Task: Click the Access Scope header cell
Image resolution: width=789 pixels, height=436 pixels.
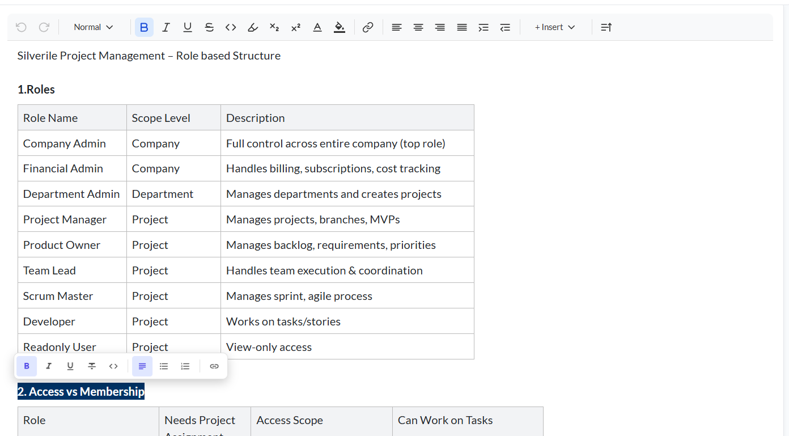Action: point(321,421)
